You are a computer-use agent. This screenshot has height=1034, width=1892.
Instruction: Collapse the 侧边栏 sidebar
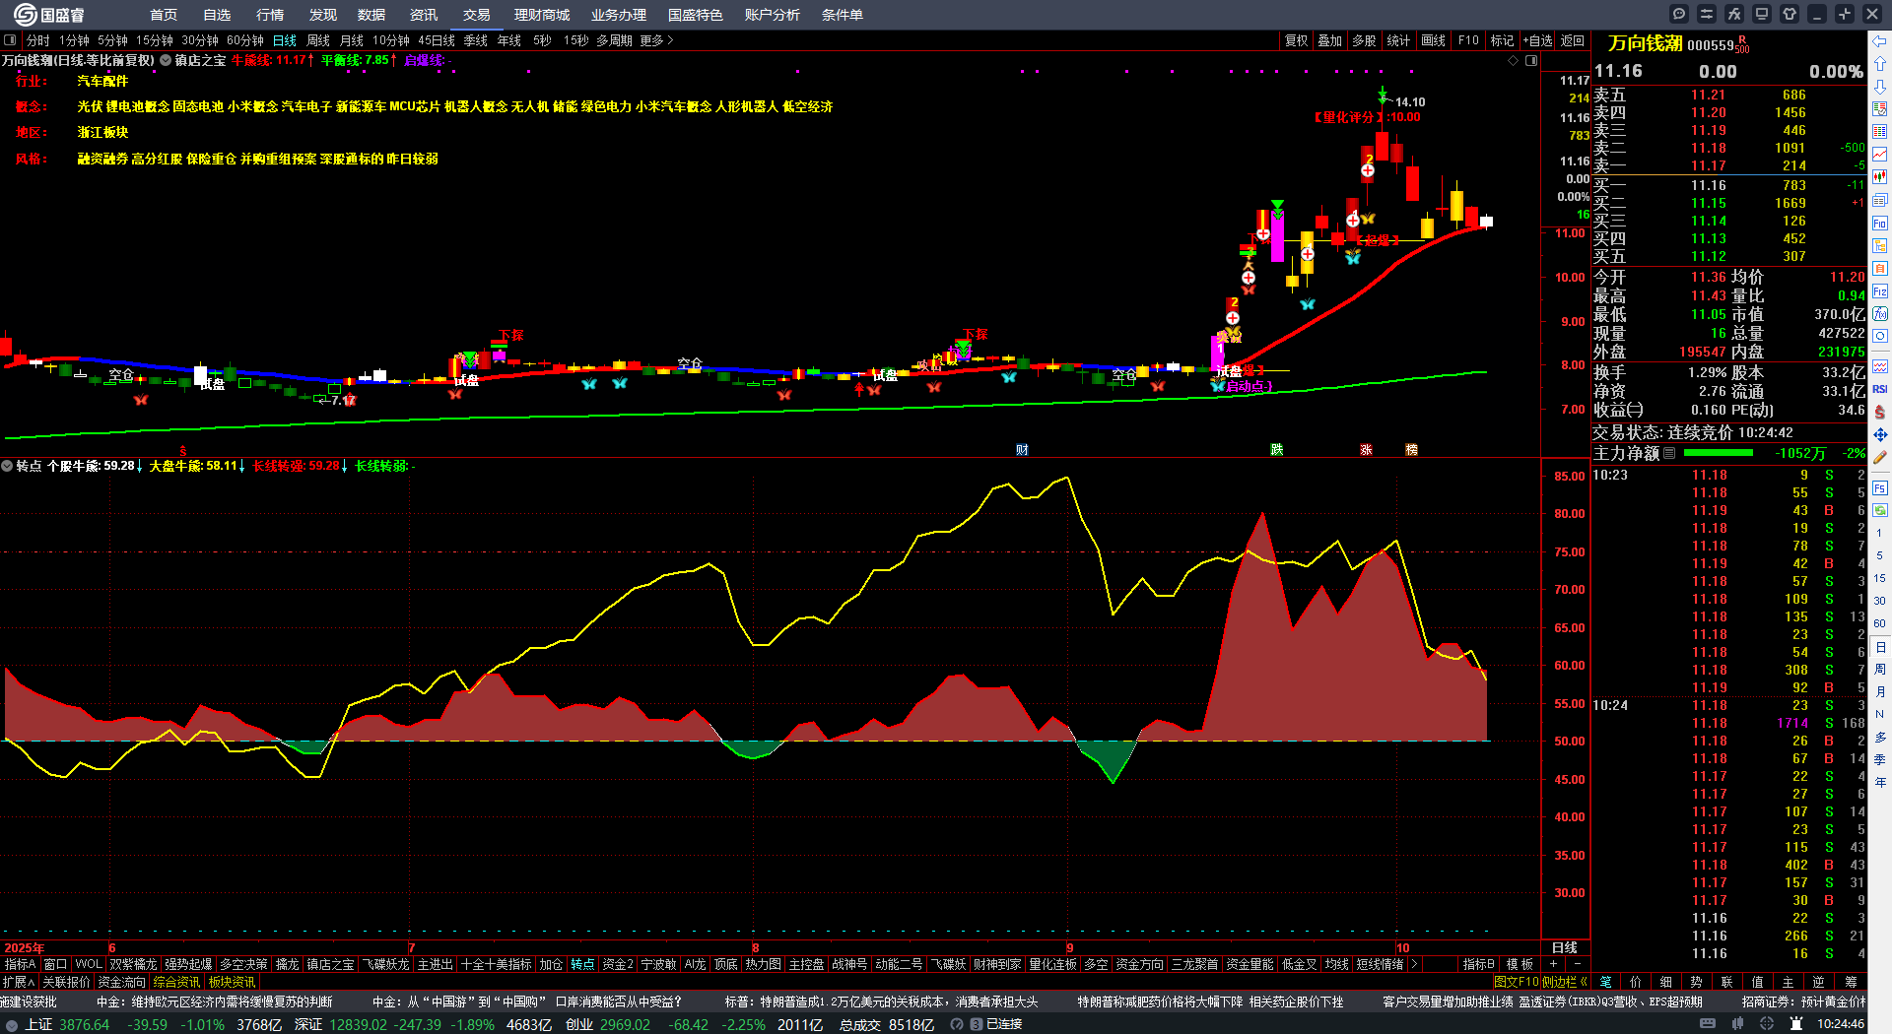pyautogui.click(x=1566, y=982)
